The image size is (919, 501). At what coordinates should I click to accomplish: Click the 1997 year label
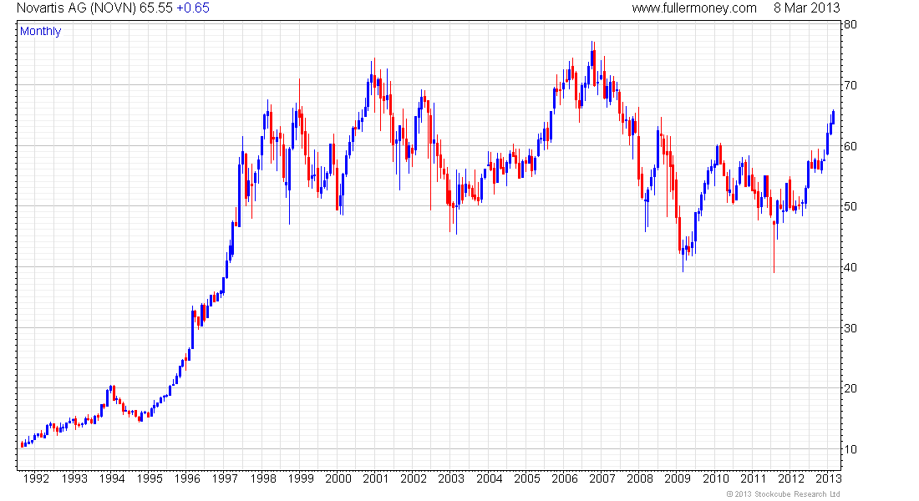[225, 478]
